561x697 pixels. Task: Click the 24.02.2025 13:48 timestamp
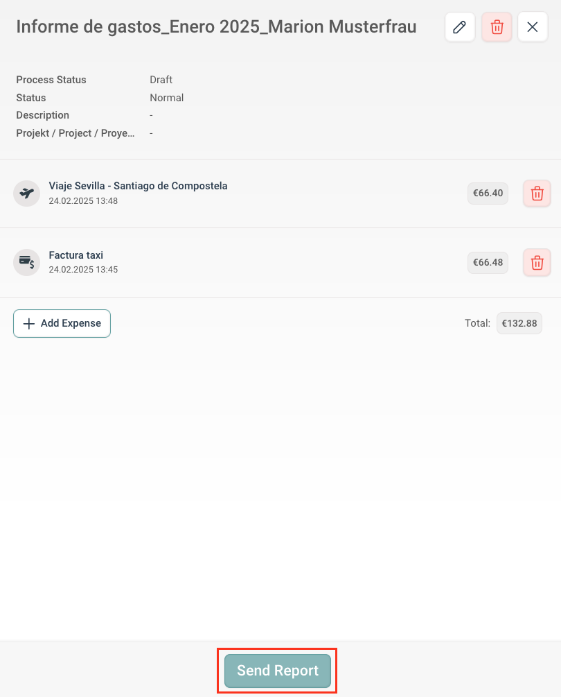(83, 201)
